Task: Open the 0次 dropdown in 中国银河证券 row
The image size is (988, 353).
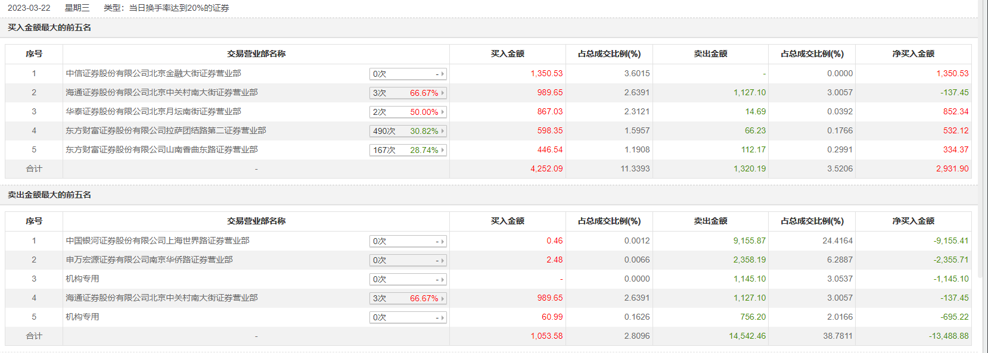Action: tap(408, 241)
